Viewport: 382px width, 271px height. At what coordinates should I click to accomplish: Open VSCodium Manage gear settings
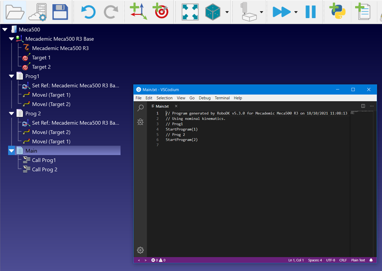coord(140,250)
